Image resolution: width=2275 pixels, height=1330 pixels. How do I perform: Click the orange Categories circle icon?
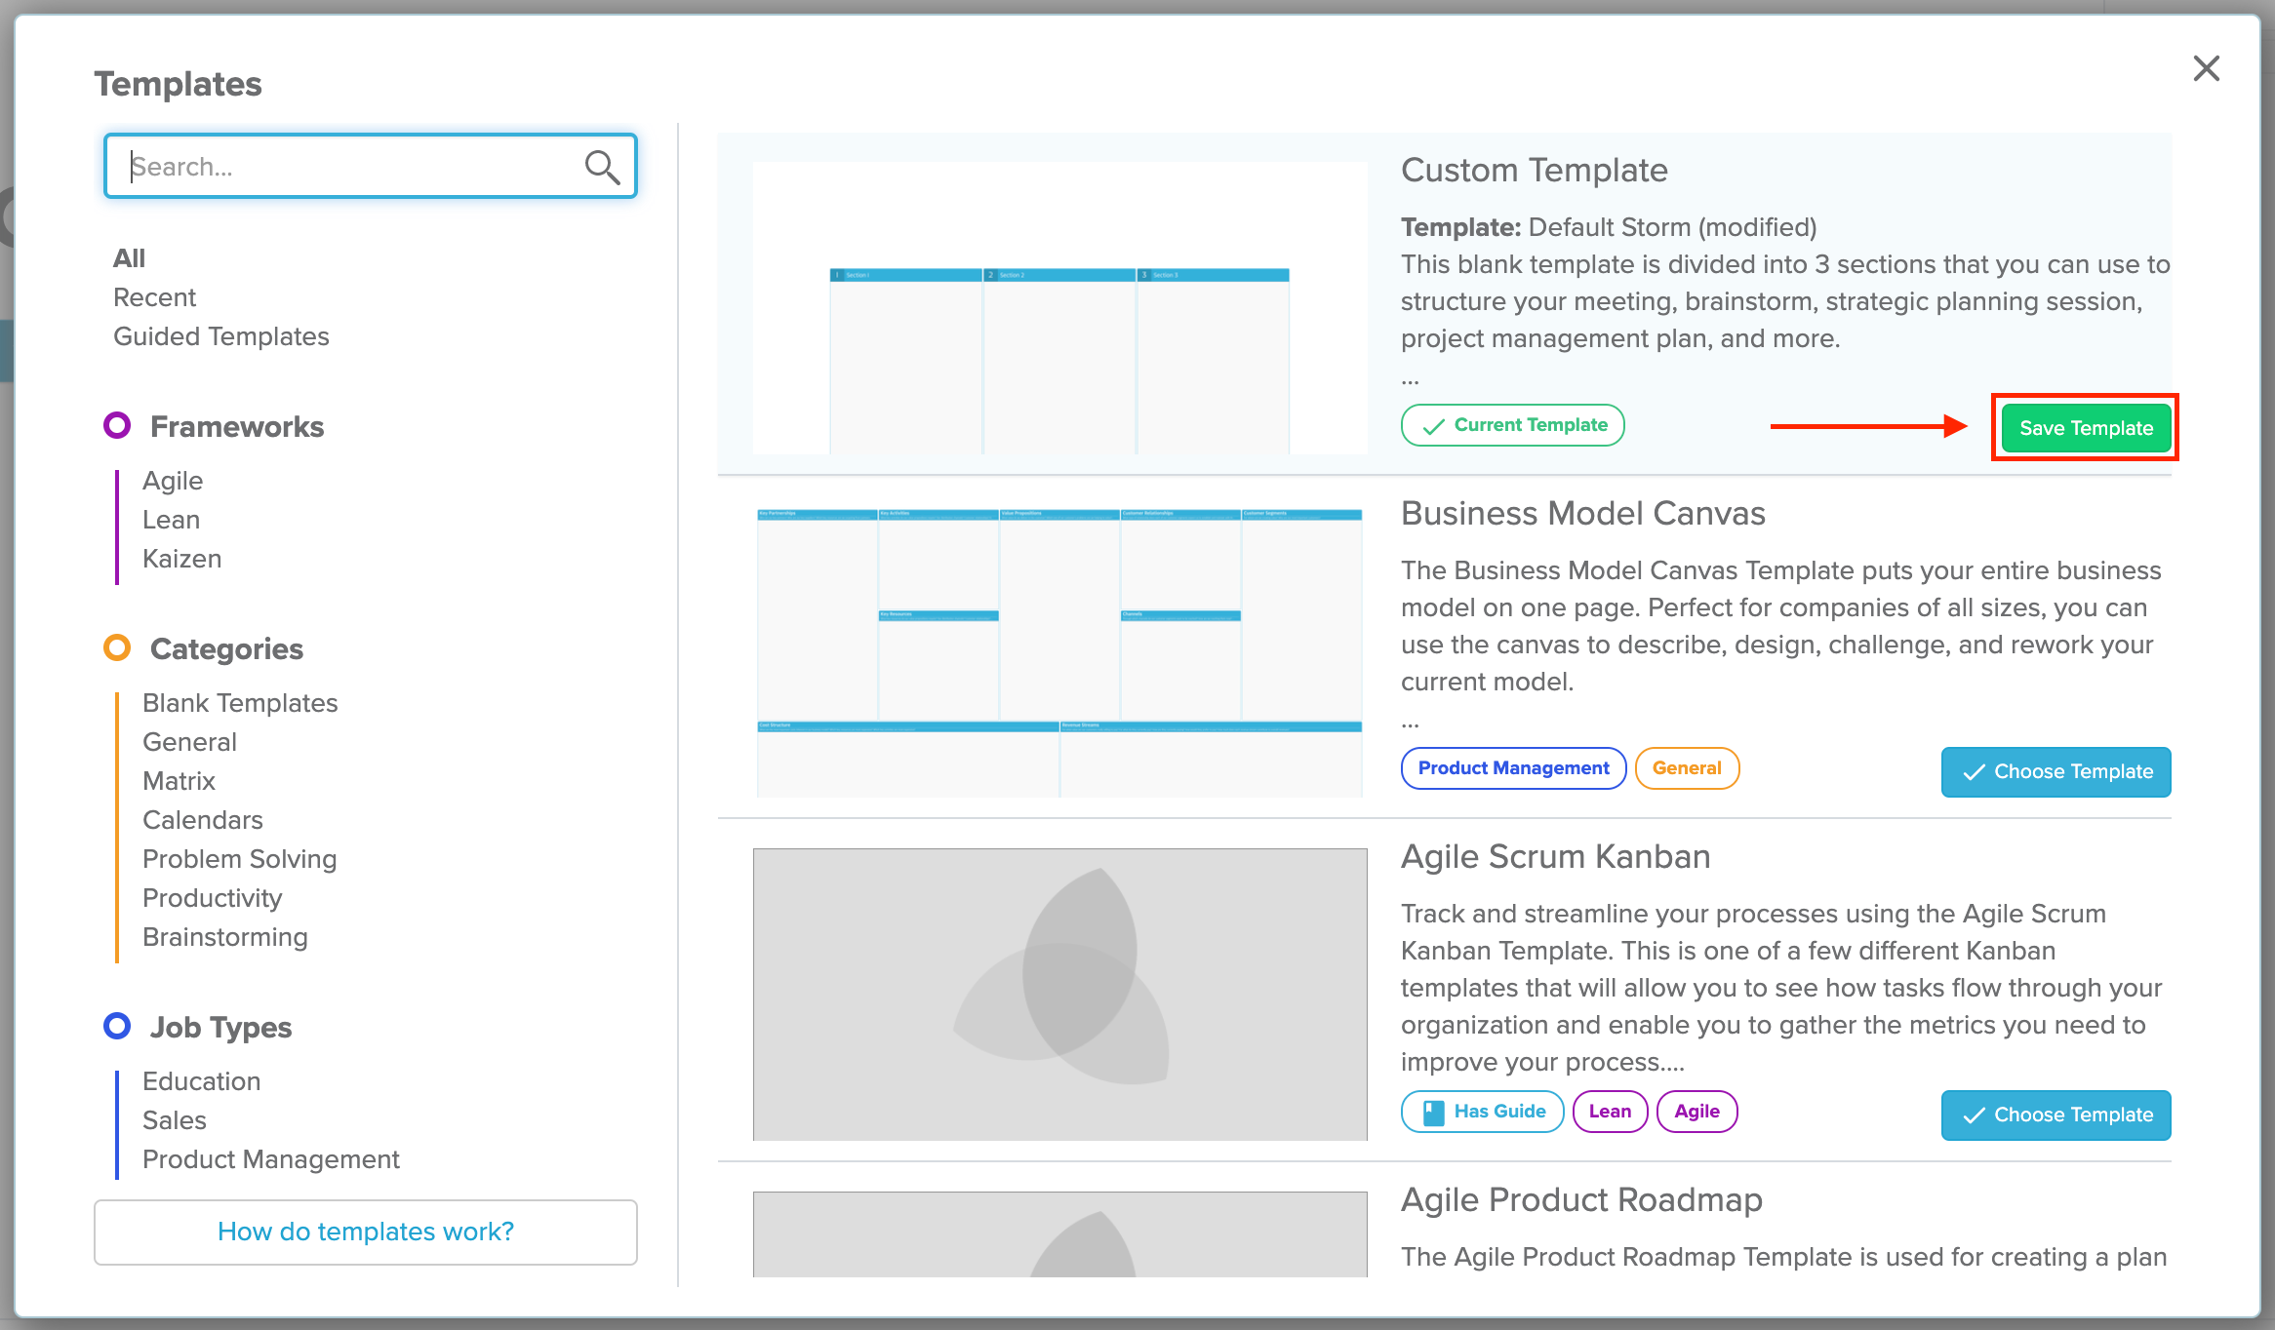117,647
